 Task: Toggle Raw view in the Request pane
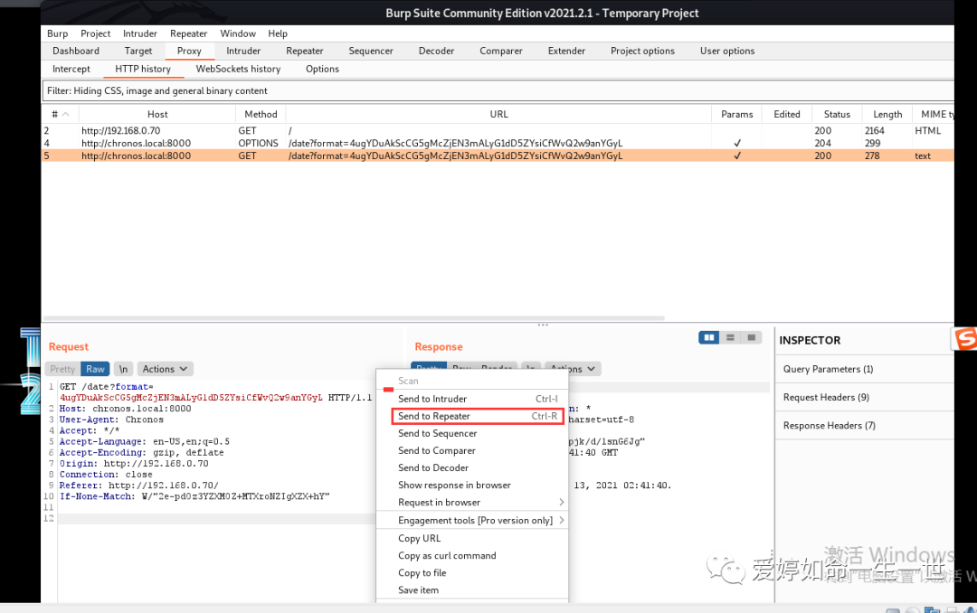click(95, 369)
